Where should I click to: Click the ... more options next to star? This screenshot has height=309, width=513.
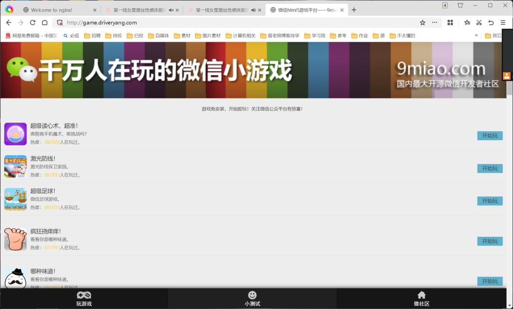(x=434, y=22)
